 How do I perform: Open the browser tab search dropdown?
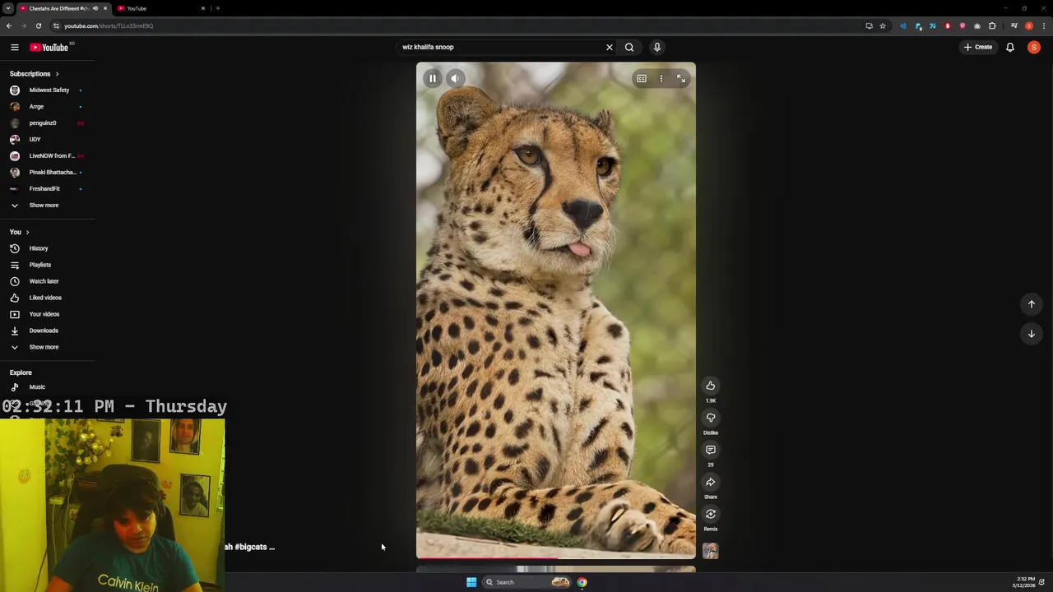click(8, 8)
